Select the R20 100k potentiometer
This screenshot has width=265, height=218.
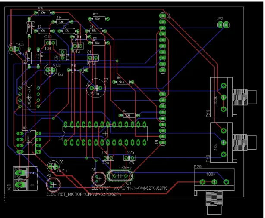(x=214, y=192)
